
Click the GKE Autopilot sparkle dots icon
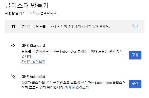click(13, 77)
